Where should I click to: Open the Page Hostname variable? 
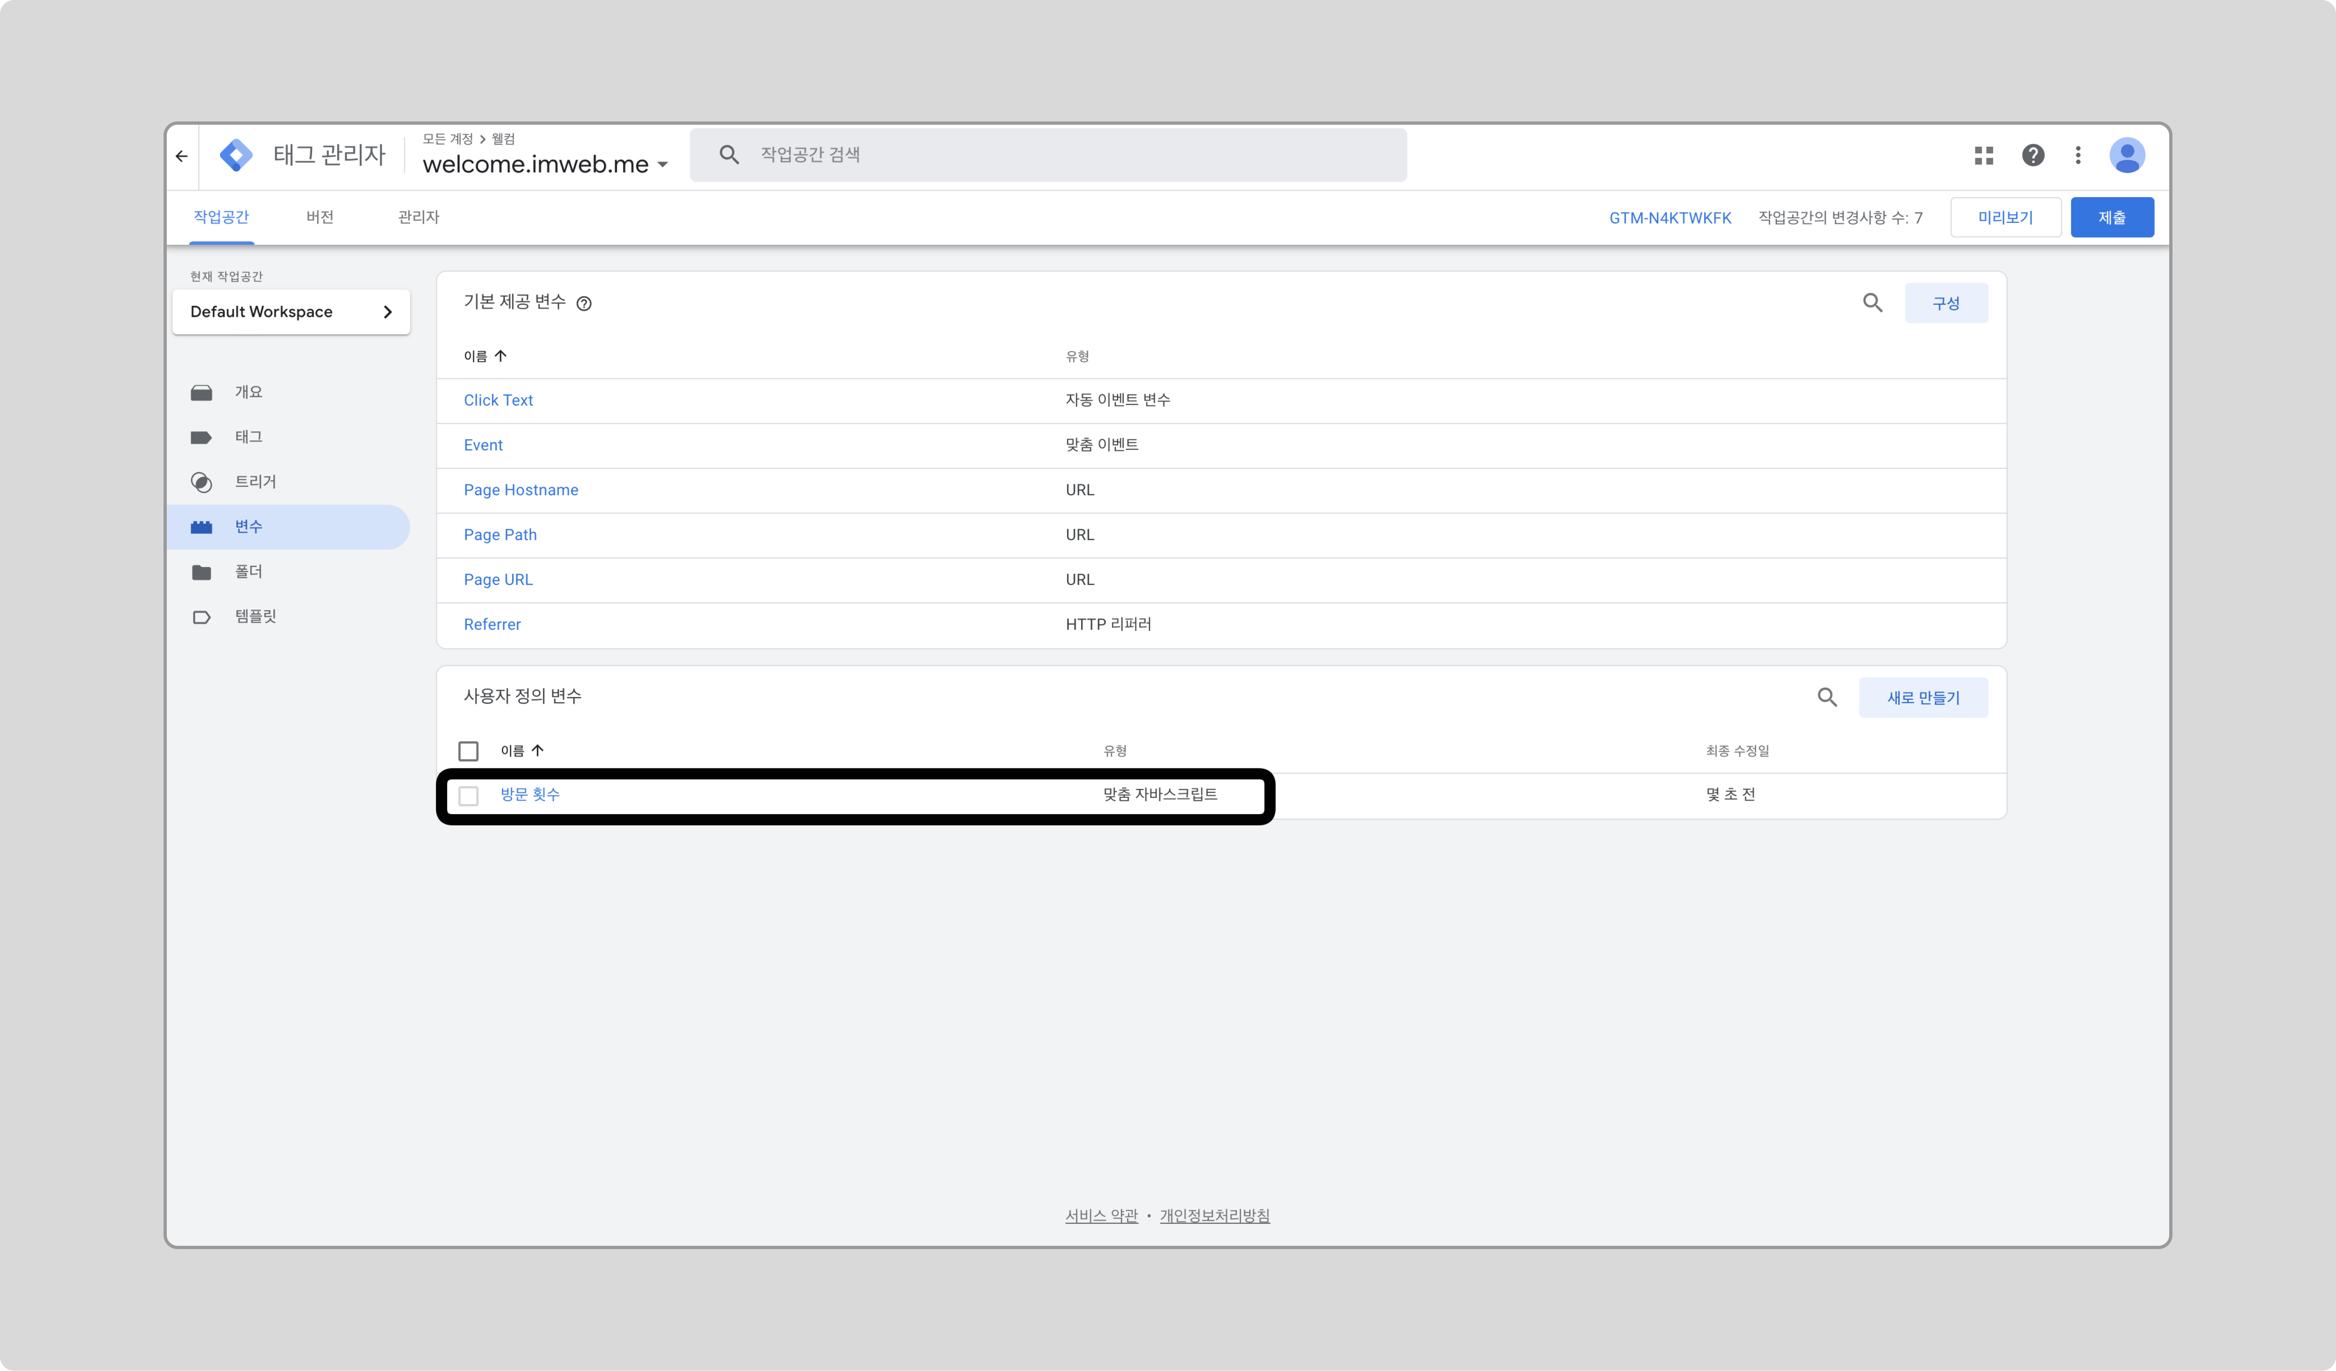pos(521,490)
